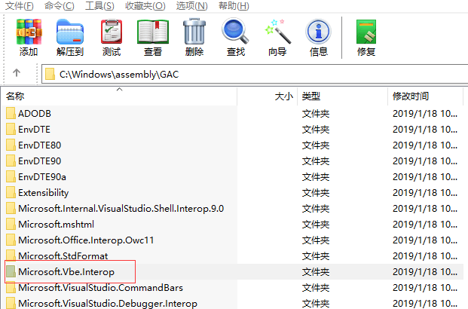This screenshot has height=309, width=468.
Task: Select Microsoft.Internal.VisualStudio.Shell.Interop.9.0 folder name
Action: click(x=121, y=209)
